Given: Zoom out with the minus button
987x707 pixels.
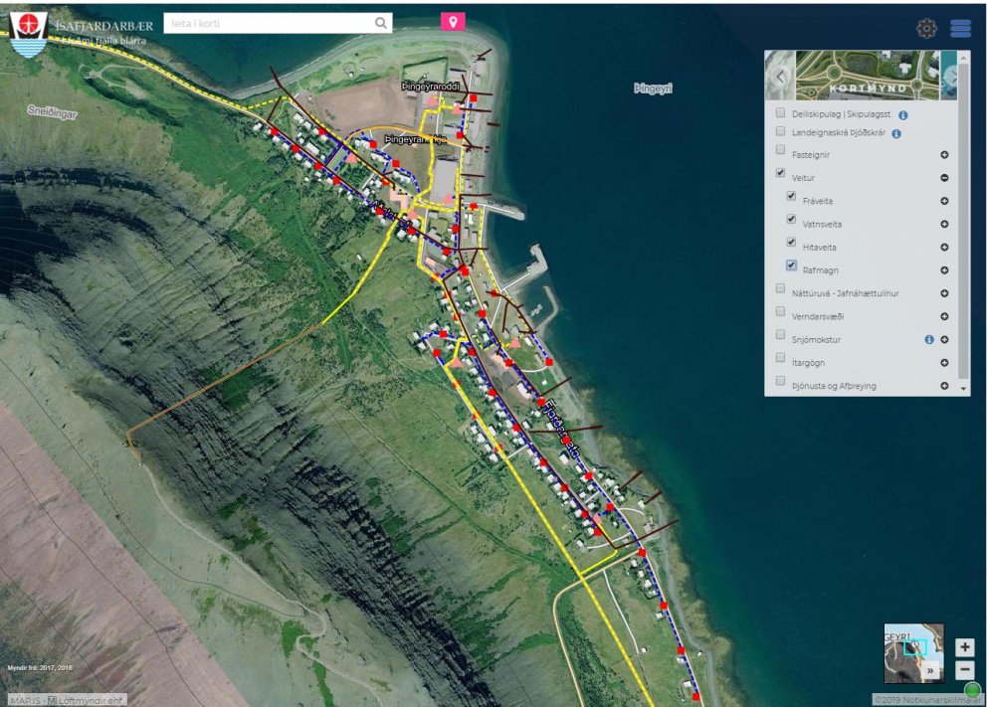Looking at the screenshot, I should click(964, 669).
